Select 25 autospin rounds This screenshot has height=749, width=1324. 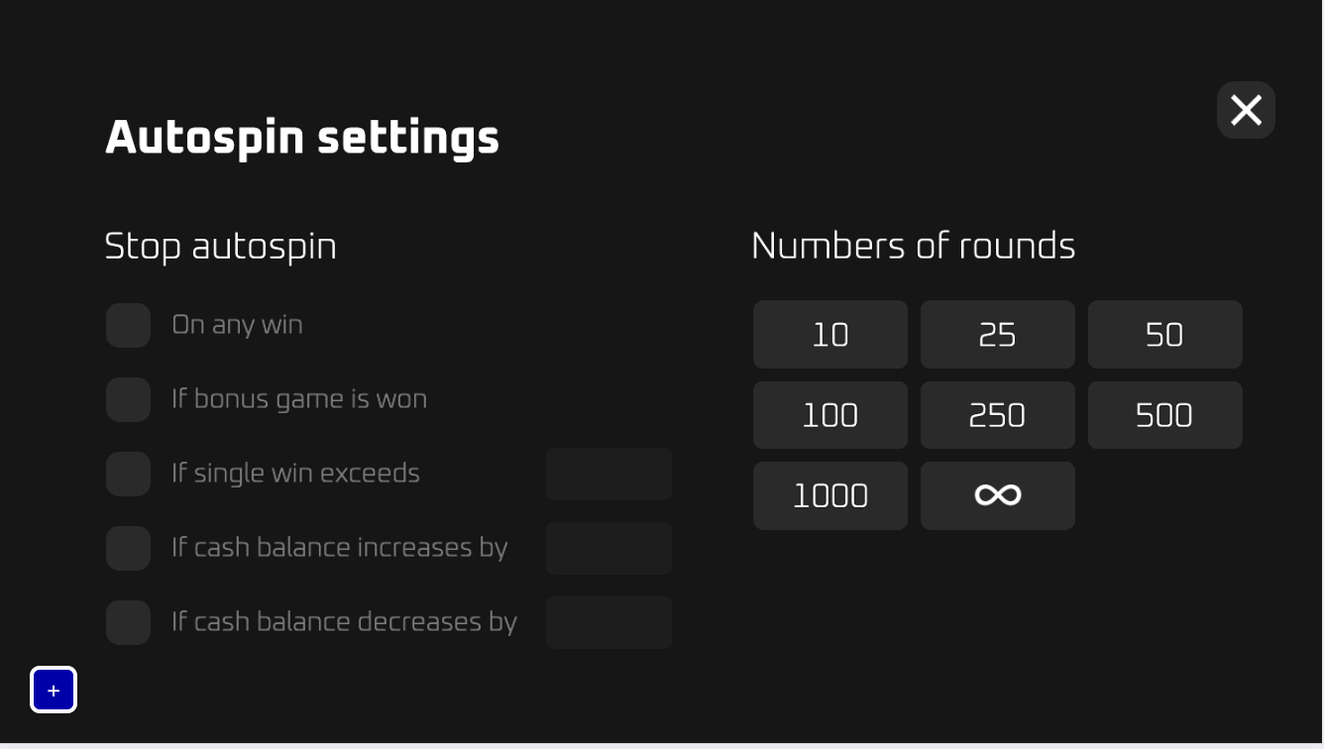click(x=997, y=335)
